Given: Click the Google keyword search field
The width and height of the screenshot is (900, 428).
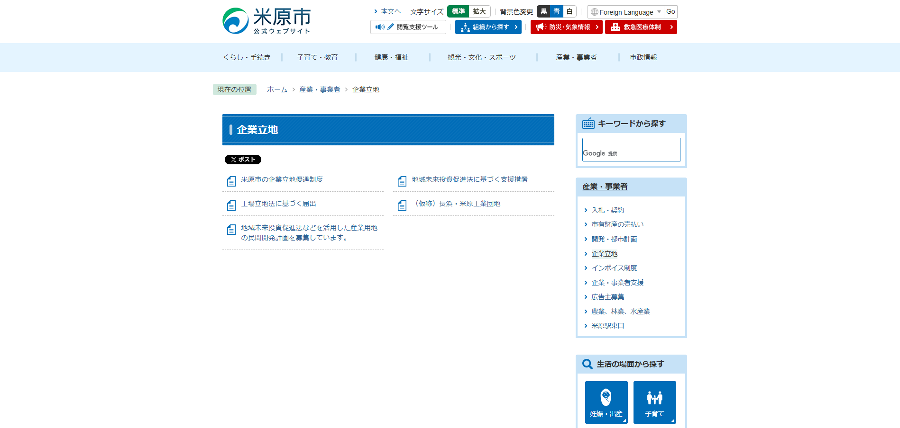Looking at the screenshot, I should pos(631,150).
